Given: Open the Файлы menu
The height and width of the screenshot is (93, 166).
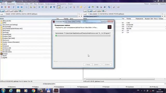Looking at the screenshot, I should tap(3, 4).
